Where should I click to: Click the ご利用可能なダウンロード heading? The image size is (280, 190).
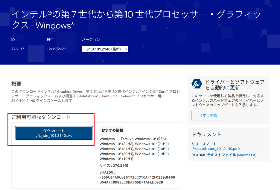coord(41,117)
